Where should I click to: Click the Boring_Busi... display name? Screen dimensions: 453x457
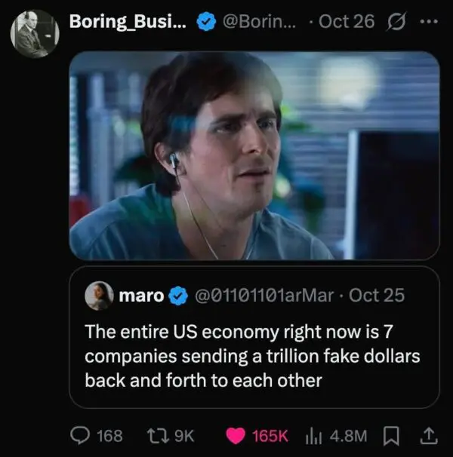tap(125, 21)
